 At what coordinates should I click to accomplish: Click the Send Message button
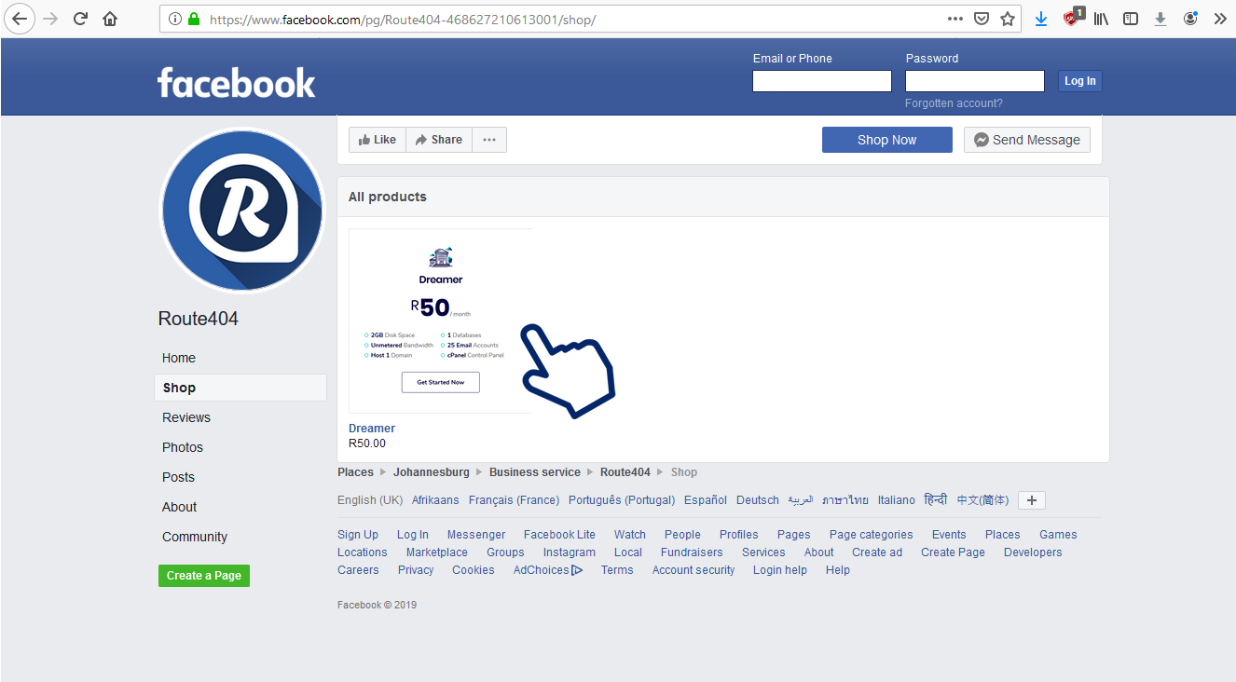[x=1026, y=140]
